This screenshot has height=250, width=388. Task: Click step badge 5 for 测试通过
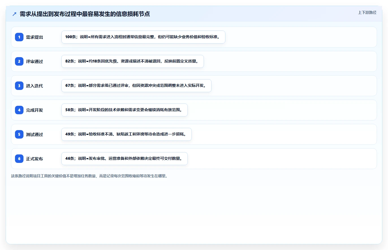[19, 134]
